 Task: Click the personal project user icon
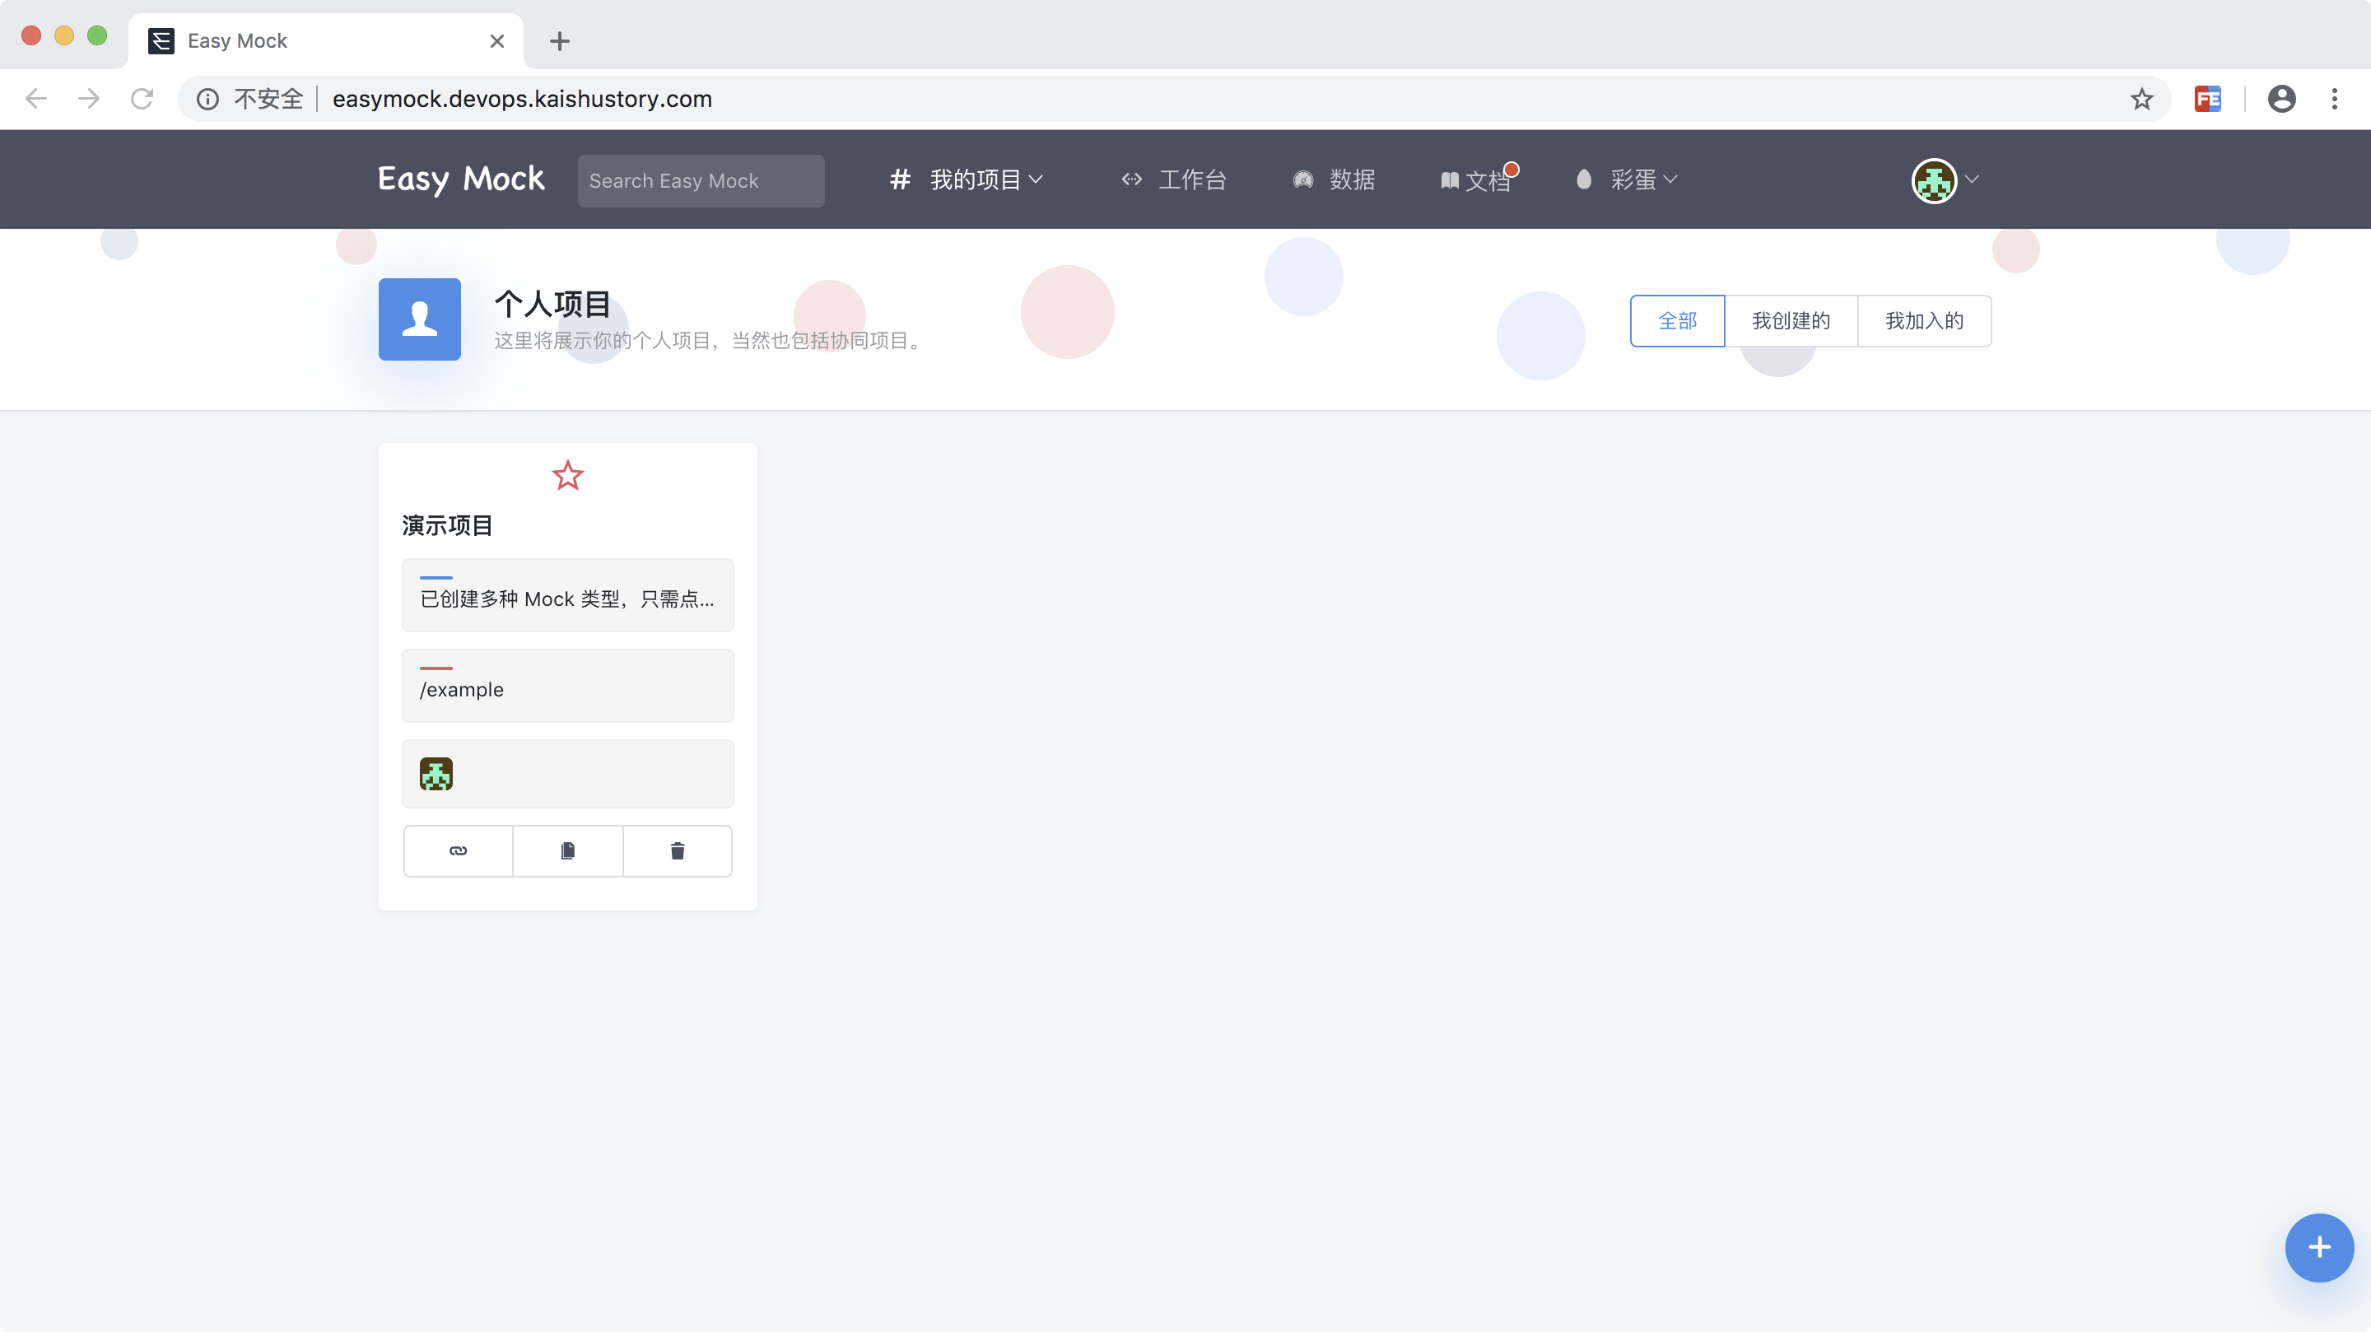pos(420,319)
